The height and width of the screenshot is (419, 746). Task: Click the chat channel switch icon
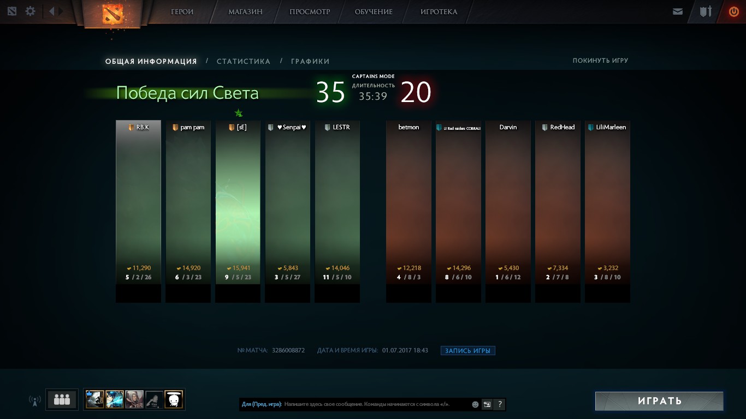[487, 404]
